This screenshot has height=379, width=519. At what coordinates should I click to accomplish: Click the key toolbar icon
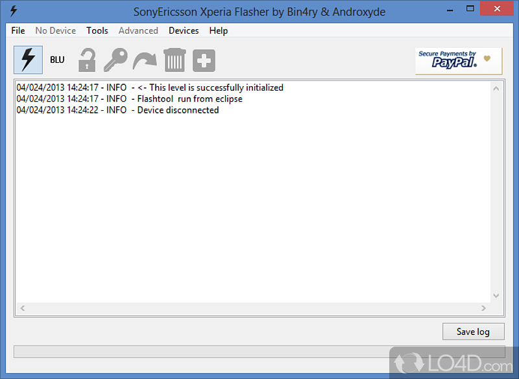[115, 60]
